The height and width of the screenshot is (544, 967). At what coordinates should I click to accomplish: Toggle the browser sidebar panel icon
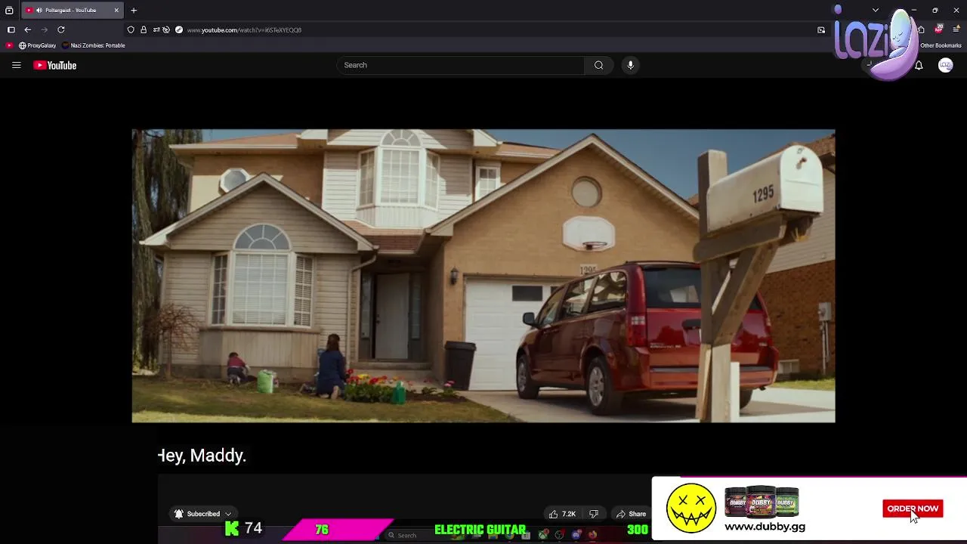(x=11, y=29)
